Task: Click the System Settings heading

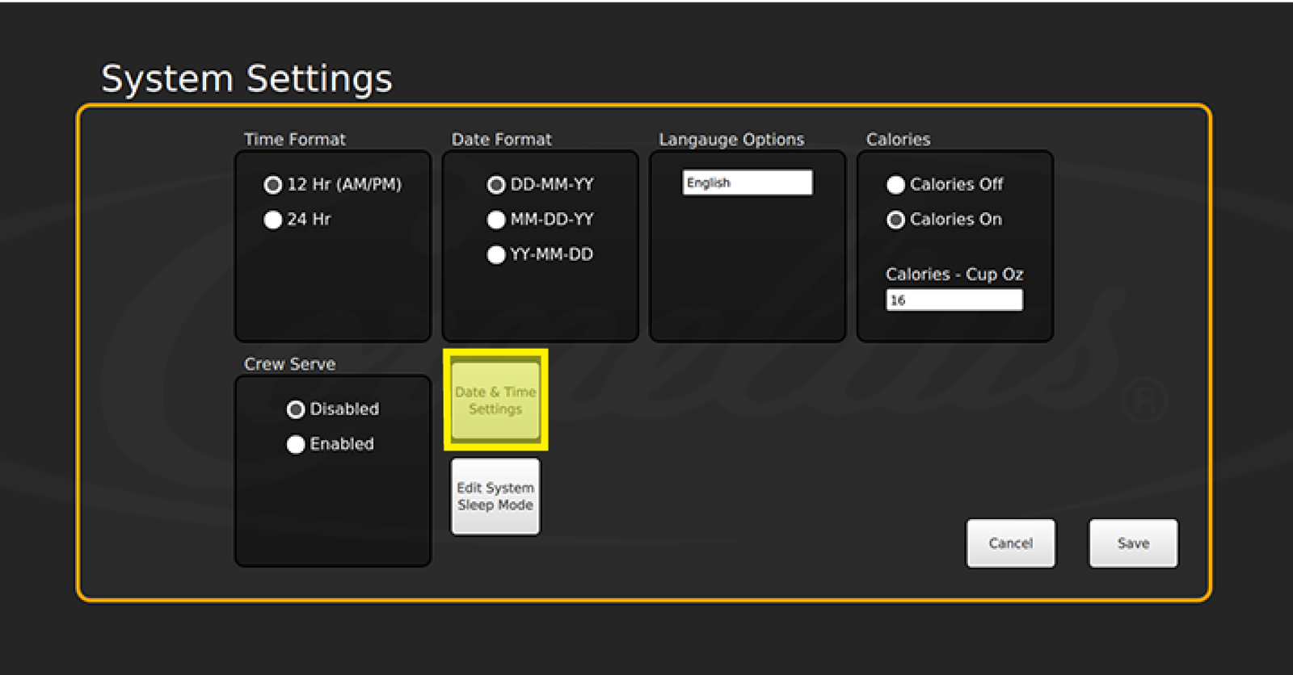Action: [x=246, y=79]
